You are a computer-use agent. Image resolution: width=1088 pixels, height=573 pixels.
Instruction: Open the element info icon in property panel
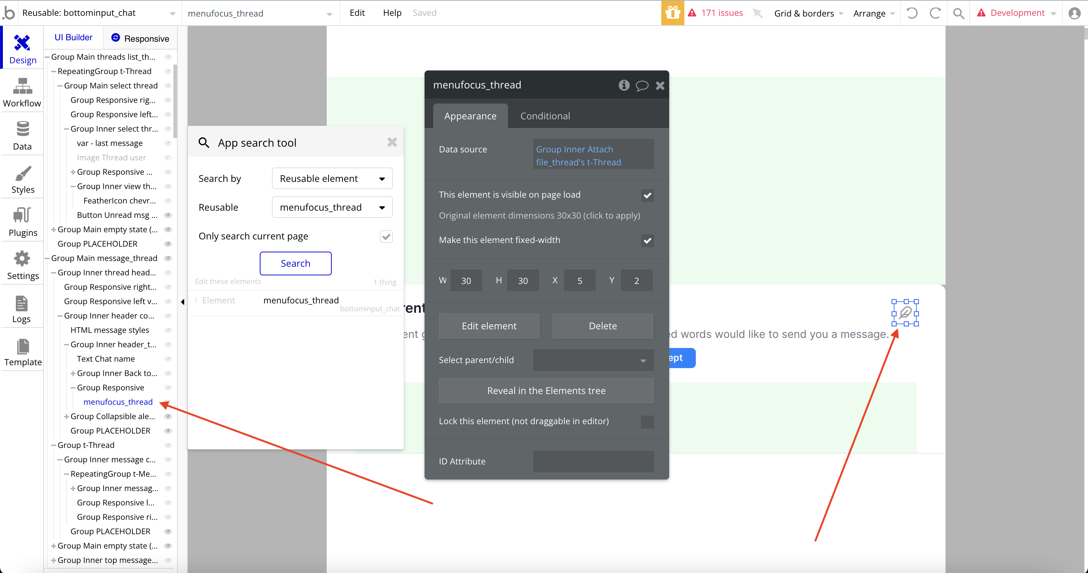[x=624, y=85]
